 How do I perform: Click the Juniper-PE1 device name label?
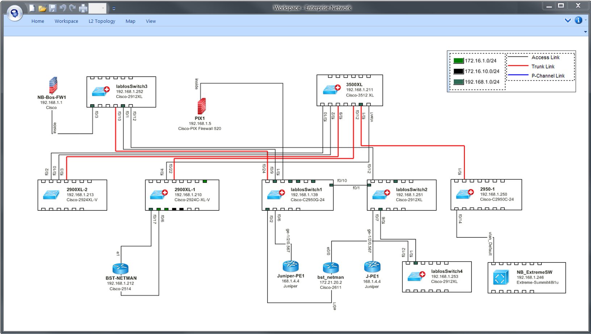coord(290,276)
